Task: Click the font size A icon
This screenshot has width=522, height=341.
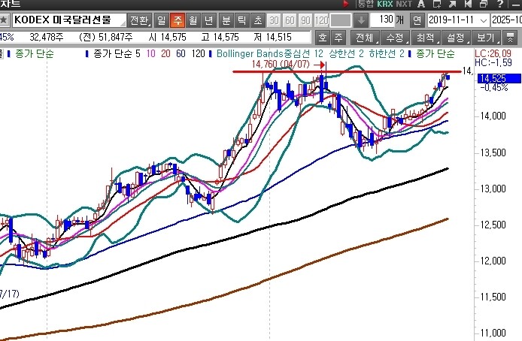Action: (x=421, y=4)
